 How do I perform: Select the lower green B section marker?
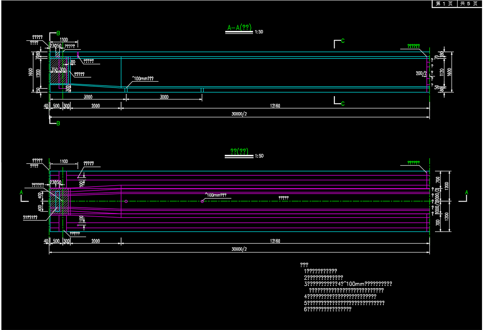point(58,123)
